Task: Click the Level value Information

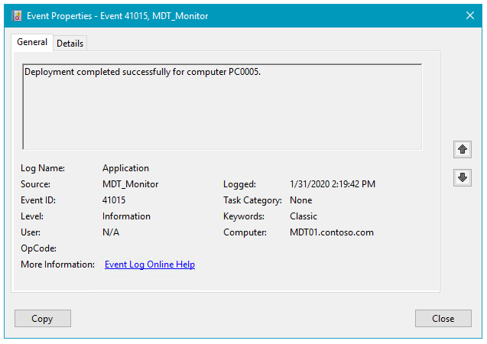Action: point(126,216)
